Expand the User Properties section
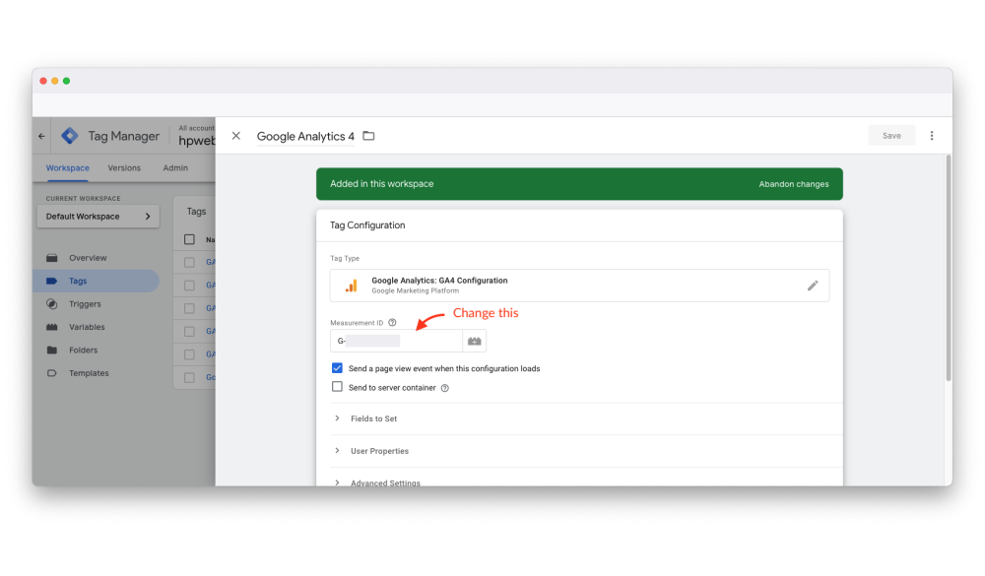Viewport: 985px width, 576px height. click(379, 451)
